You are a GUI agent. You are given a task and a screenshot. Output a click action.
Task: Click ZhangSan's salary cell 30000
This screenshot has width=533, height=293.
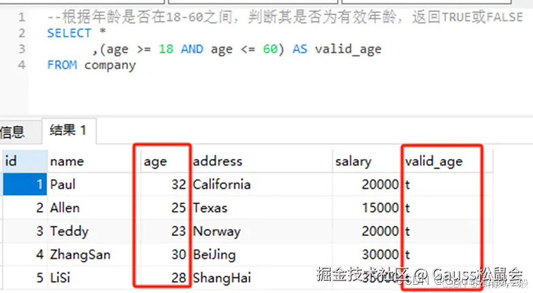(367, 255)
